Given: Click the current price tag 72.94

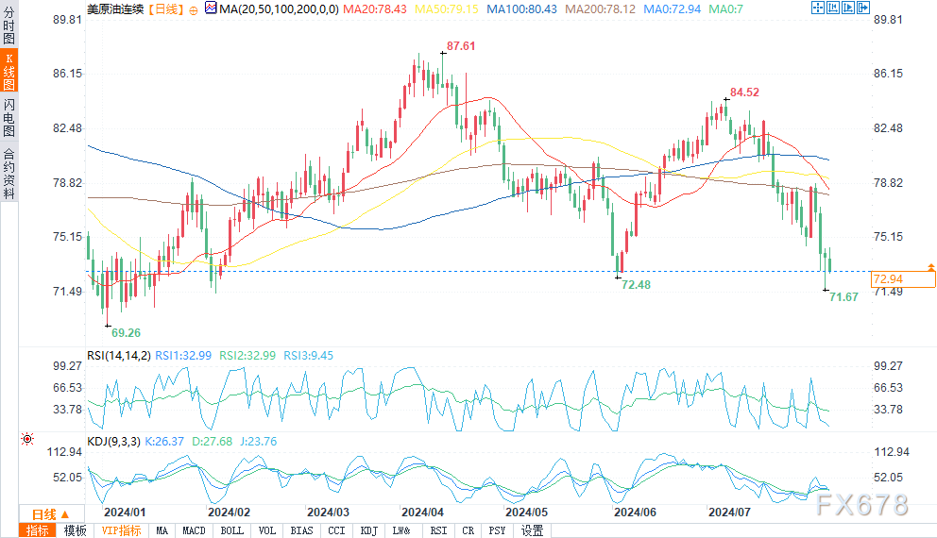Looking at the screenshot, I should pyautogui.click(x=902, y=278).
